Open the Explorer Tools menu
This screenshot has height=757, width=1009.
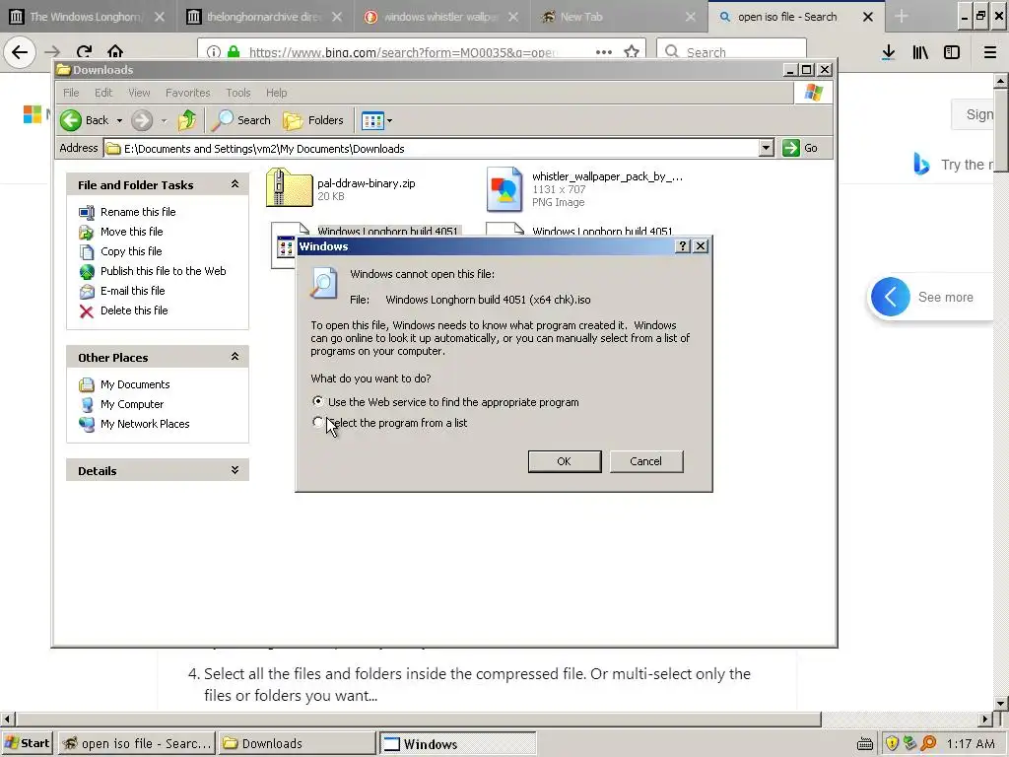point(238,93)
